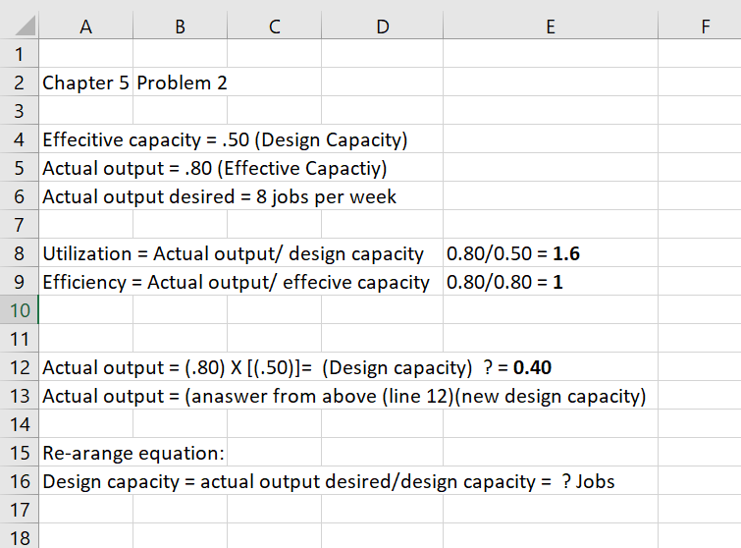
Task: Select row 16 header
Action: 19,481
